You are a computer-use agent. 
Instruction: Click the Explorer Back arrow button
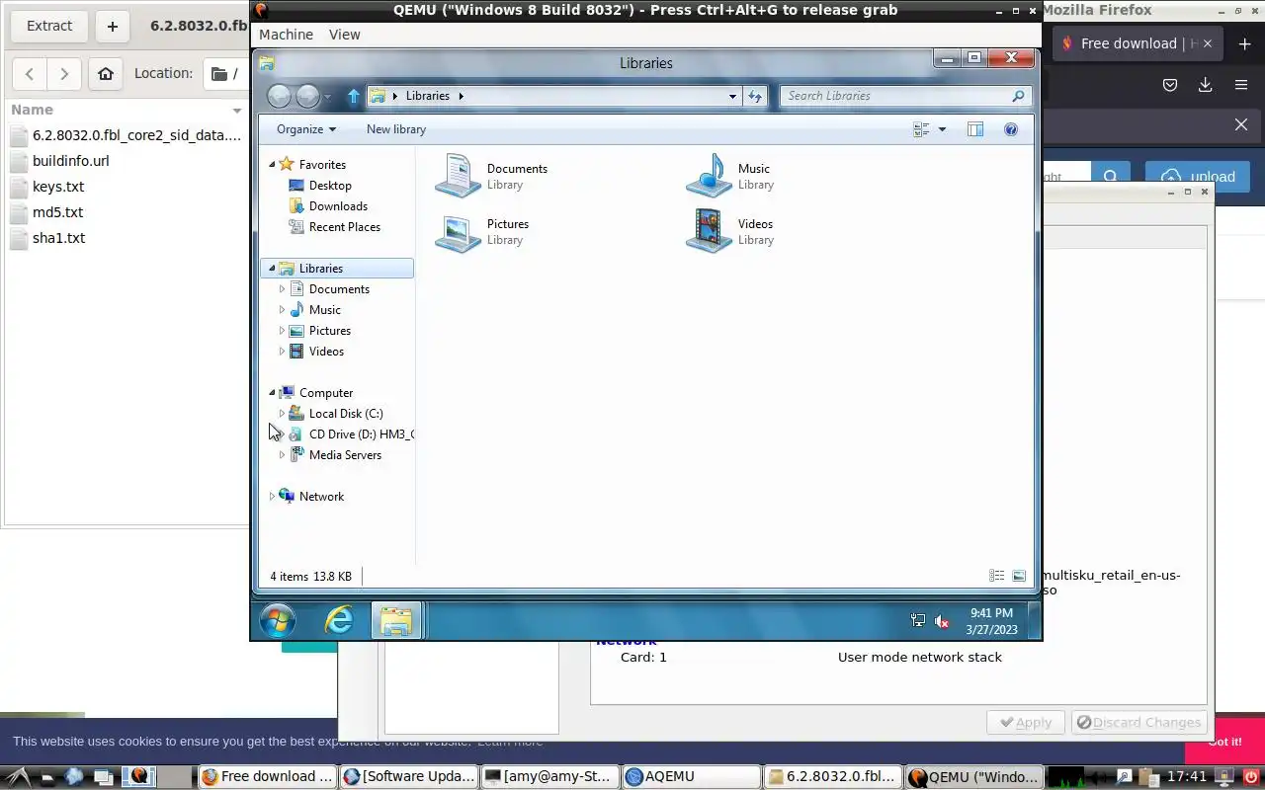pyautogui.click(x=280, y=96)
